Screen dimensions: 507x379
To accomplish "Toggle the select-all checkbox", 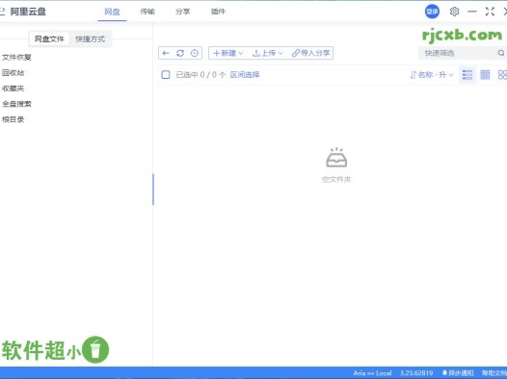I will click(x=166, y=75).
